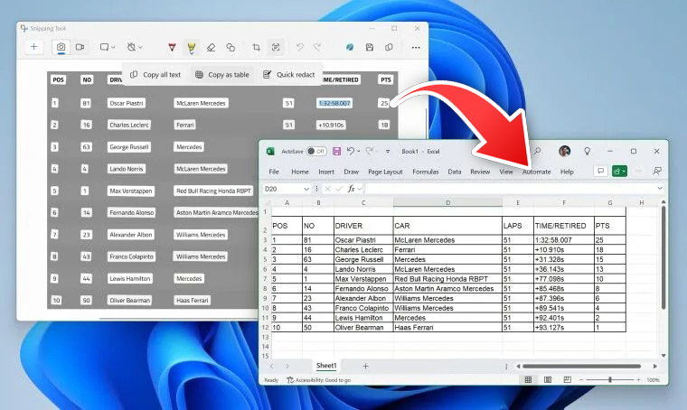
Task: Click Copy as table
Action: [222, 75]
